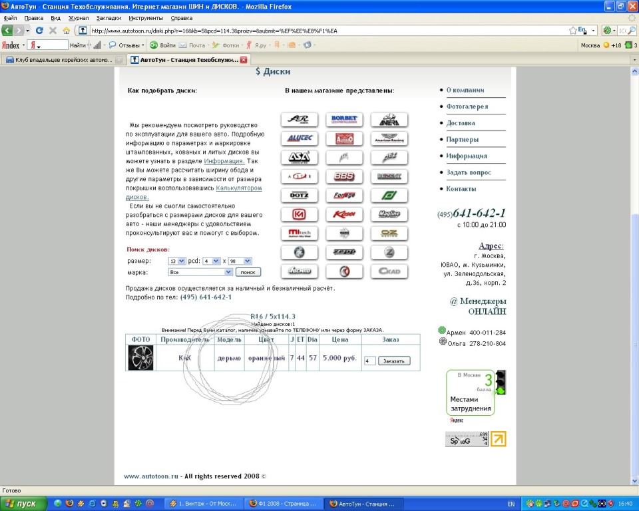The image size is (639, 511).
Task: Expand the марка brand dropdown
Action: pyautogui.click(x=200, y=272)
